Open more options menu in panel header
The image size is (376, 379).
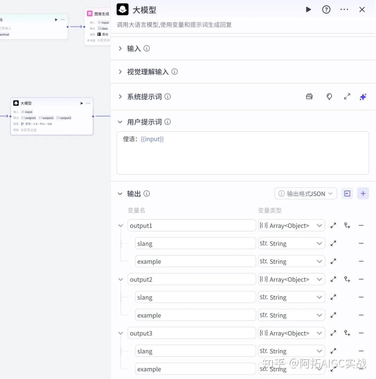(344, 10)
